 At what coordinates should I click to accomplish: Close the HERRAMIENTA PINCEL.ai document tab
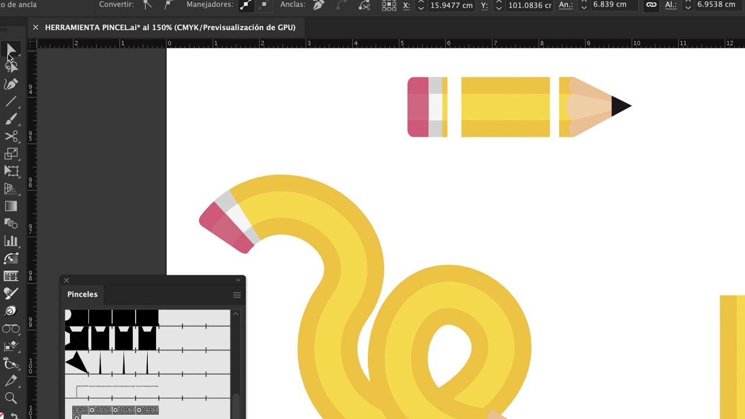point(36,27)
